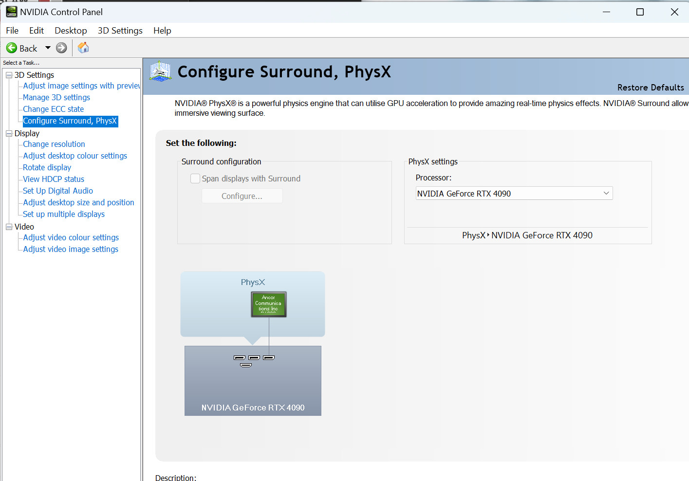Open the 3D Settings menu
The image size is (689, 481).
click(120, 31)
